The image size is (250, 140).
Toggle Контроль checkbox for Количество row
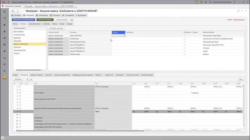pos(185,39)
